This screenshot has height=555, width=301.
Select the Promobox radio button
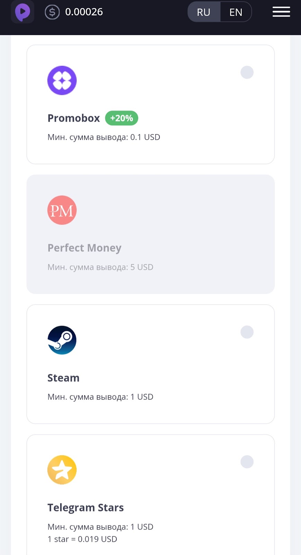(247, 72)
